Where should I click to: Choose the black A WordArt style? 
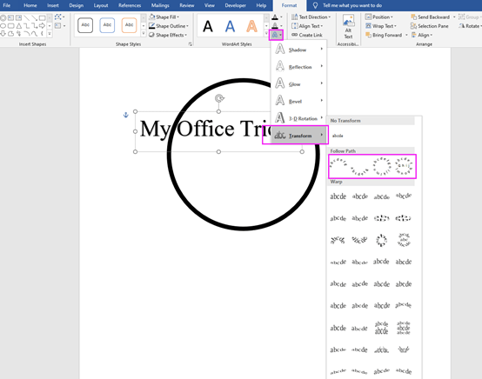(x=208, y=26)
